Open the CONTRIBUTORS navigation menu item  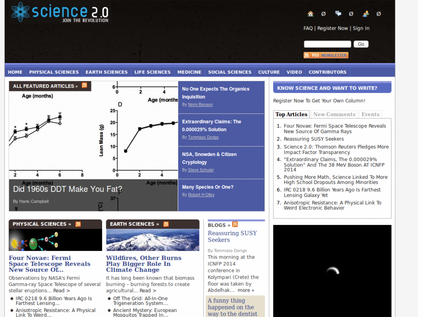tap(327, 72)
